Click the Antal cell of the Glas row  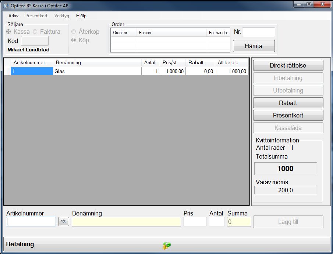(150, 71)
